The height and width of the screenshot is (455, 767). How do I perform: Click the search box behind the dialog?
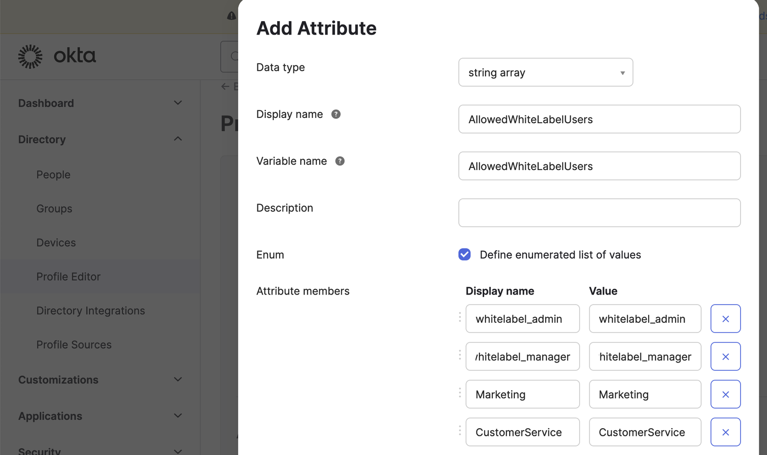click(230, 57)
